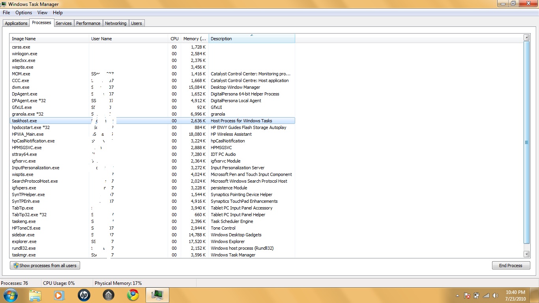This screenshot has width=539, height=303.
Task: Switch to the Services tab
Action: click(x=64, y=23)
